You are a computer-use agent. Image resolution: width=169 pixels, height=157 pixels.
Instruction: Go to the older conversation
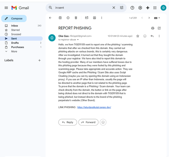point(149,18)
